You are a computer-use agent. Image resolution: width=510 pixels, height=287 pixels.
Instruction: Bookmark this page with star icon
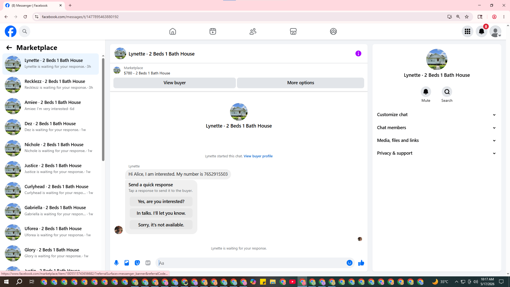467,17
